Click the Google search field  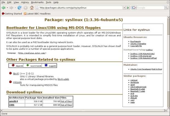click(x=151, y=8)
